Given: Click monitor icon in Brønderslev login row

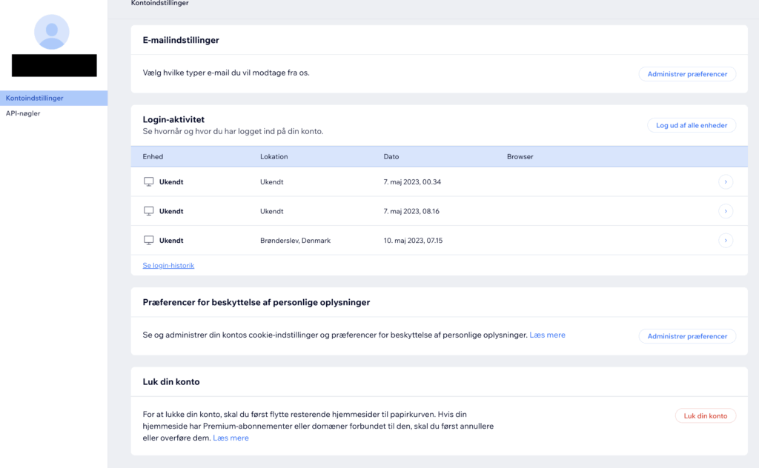Looking at the screenshot, I should click(x=148, y=241).
